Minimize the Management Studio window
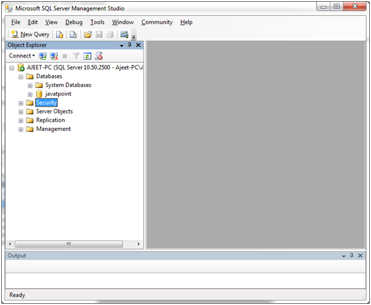Viewport: 371px width, 305px height. (324, 7)
